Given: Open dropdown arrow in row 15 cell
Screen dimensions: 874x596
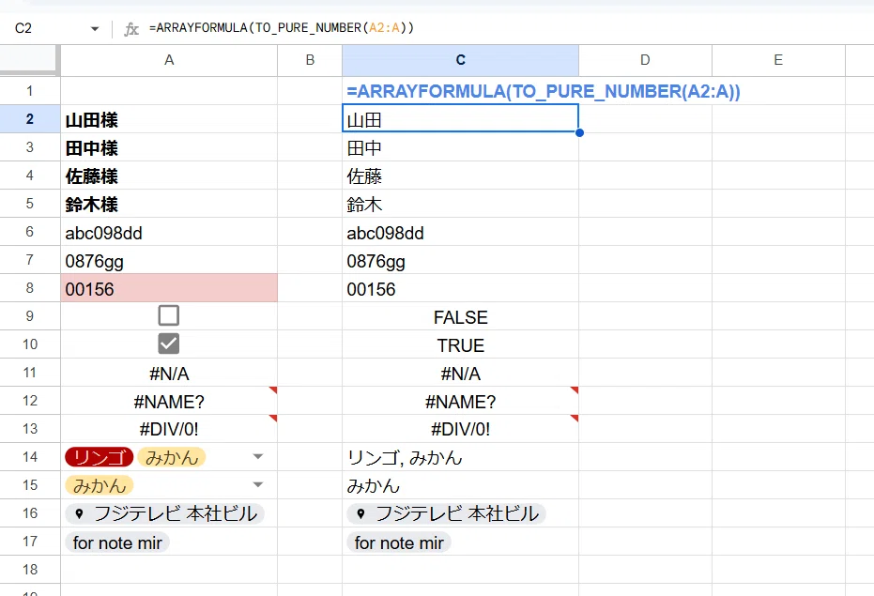Looking at the screenshot, I should [257, 484].
